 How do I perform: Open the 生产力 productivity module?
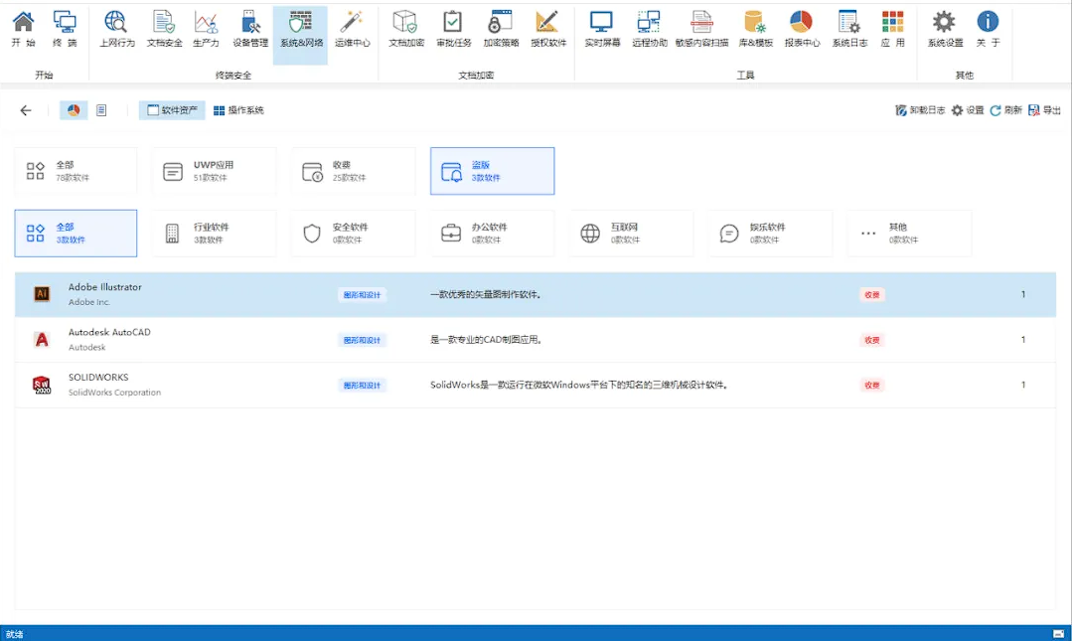(206, 30)
